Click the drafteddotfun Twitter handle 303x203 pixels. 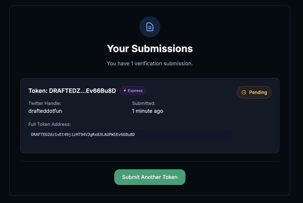pyautogui.click(x=45, y=111)
